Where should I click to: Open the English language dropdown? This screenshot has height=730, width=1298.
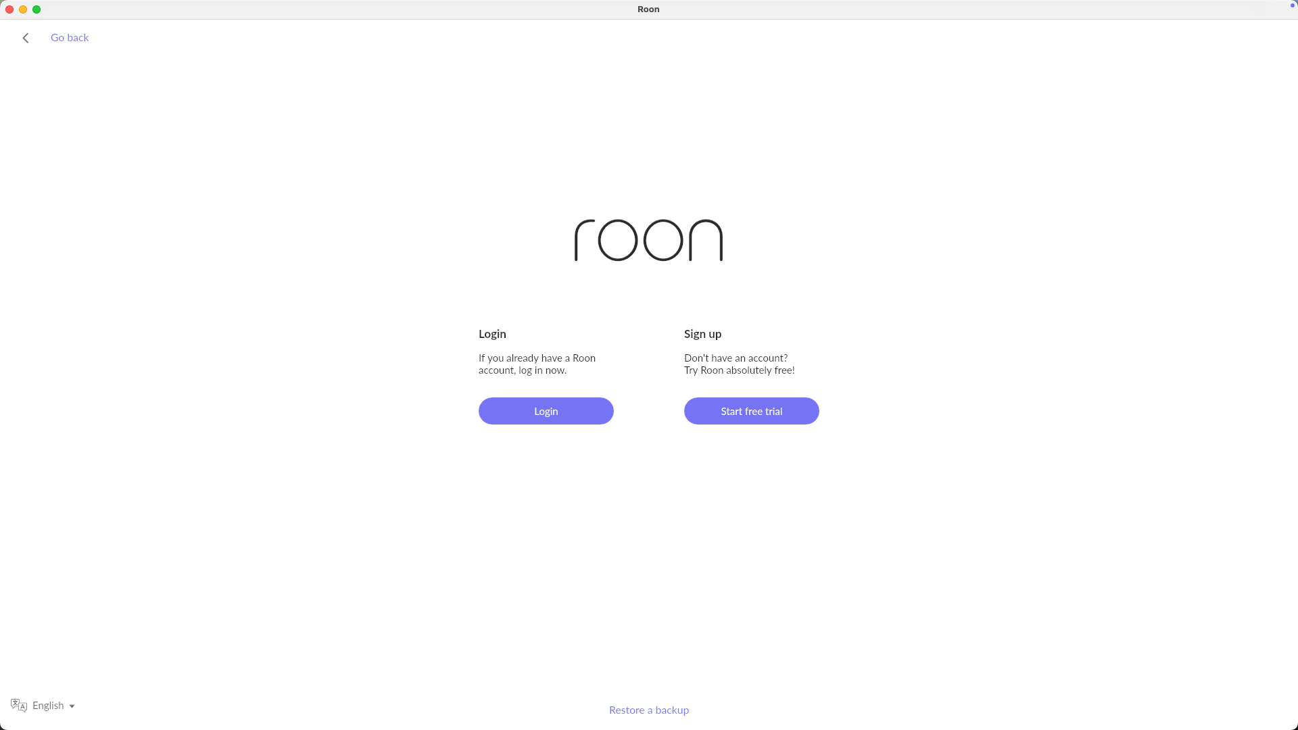coord(53,706)
